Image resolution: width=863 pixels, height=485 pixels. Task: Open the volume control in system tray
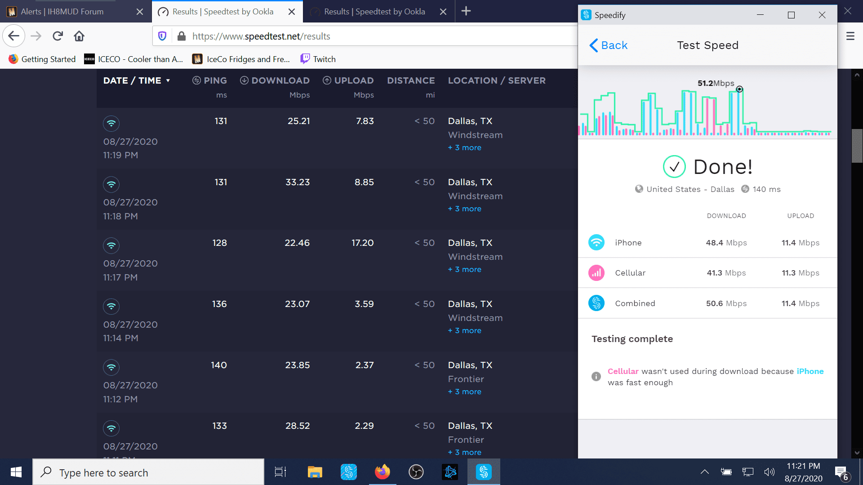[770, 472]
